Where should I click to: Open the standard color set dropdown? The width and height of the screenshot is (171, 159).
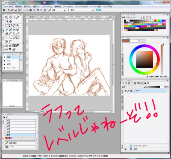(141, 17)
